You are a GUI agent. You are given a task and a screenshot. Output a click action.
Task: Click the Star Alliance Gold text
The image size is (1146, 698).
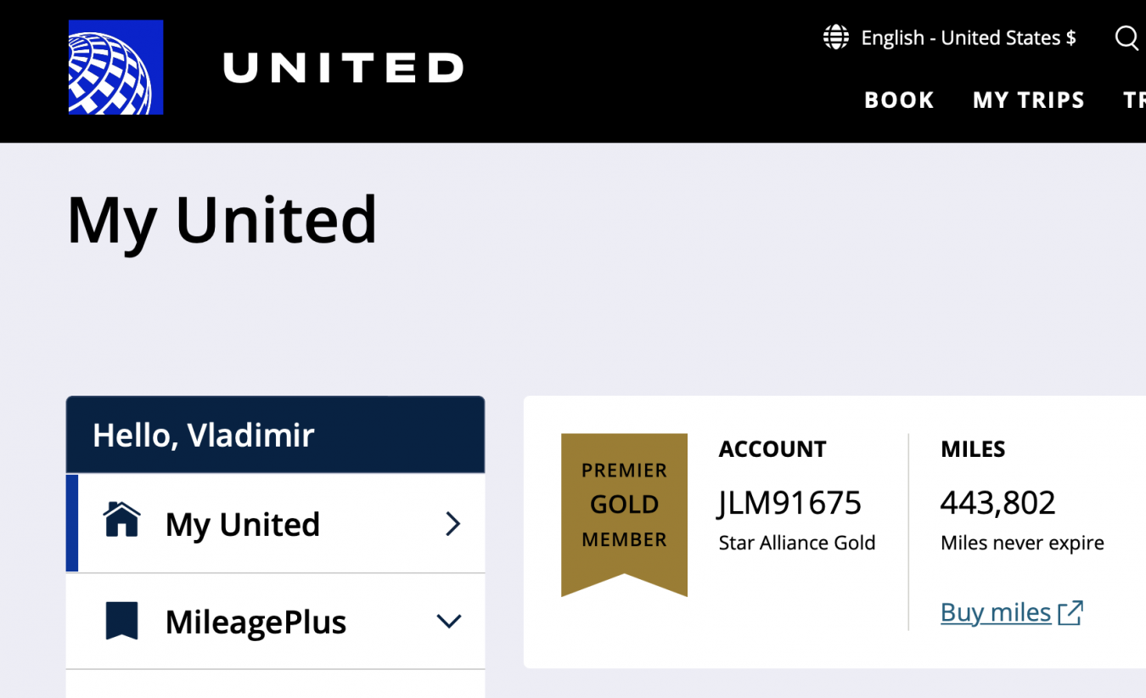pyautogui.click(x=796, y=543)
